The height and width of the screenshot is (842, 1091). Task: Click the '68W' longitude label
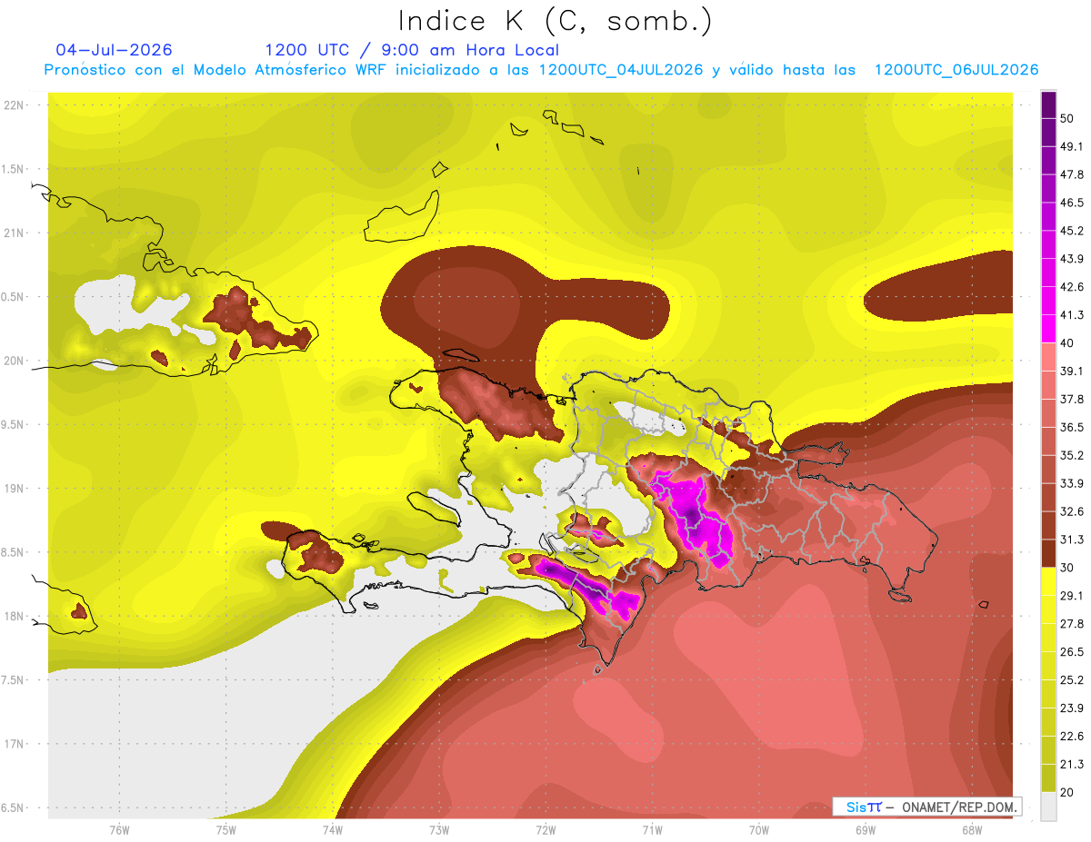pos(972,829)
